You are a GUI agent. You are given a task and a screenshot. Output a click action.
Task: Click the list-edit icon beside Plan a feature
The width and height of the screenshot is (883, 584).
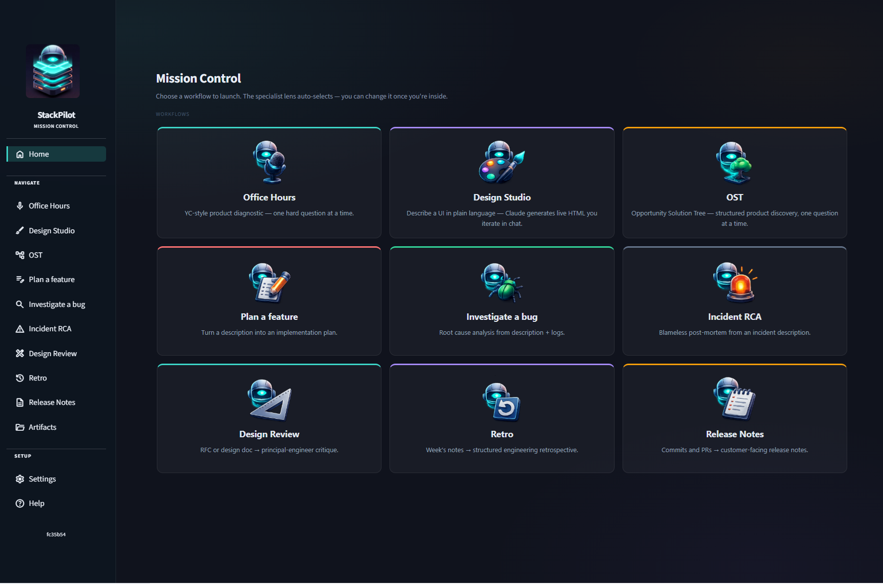coord(20,280)
